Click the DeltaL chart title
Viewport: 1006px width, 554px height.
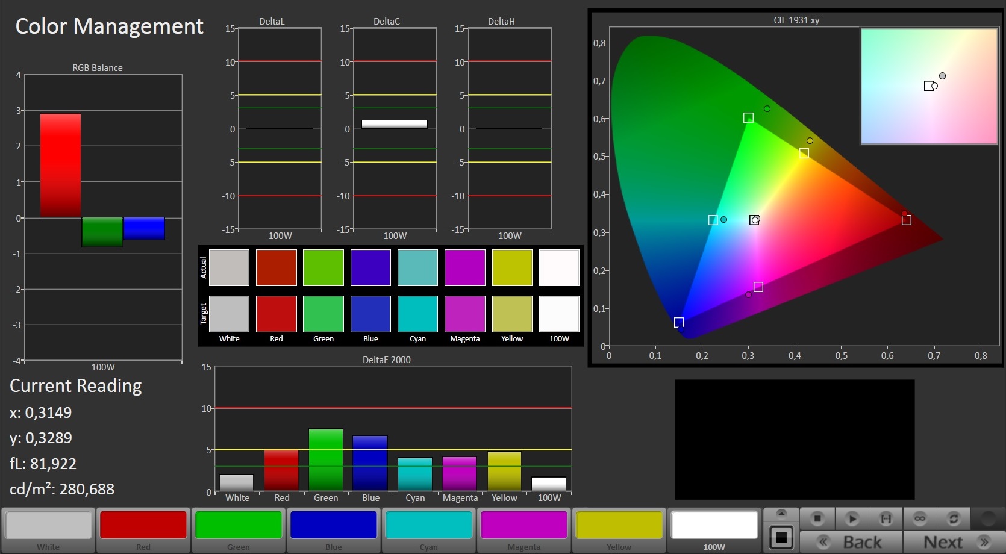pos(272,21)
